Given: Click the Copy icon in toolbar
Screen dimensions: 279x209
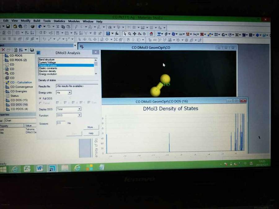Looking at the screenshot, I should tap(63, 27).
